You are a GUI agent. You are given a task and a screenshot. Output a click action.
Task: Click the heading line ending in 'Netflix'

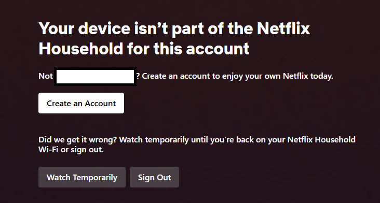[x=174, y=29]
